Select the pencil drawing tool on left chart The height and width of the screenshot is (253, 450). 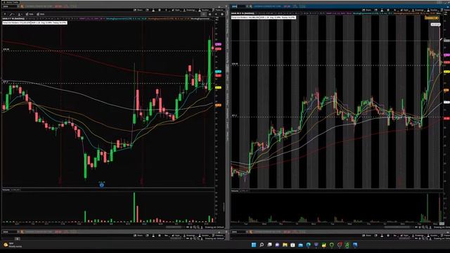[x=11, y=14]
